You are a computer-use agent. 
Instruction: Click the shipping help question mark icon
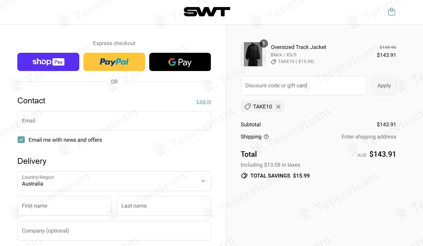[266, 137]
